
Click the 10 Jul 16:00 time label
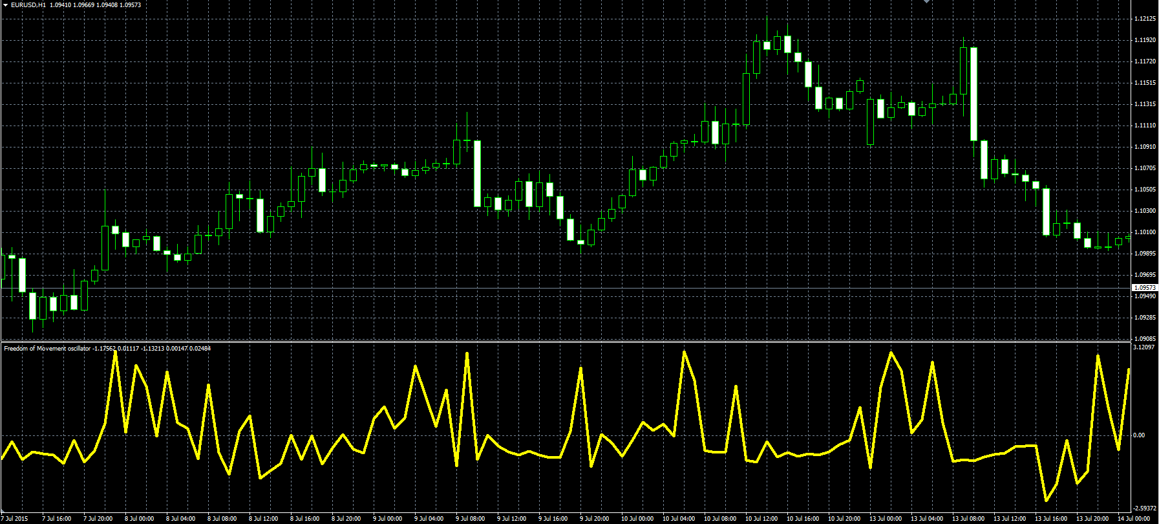click(x=803, y=519)
